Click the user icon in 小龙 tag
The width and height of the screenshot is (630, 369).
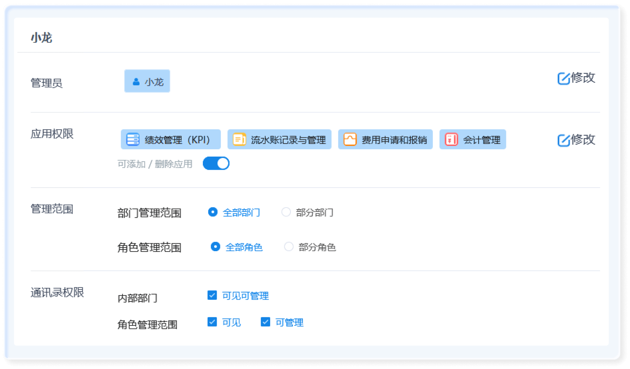coord(136,82)
